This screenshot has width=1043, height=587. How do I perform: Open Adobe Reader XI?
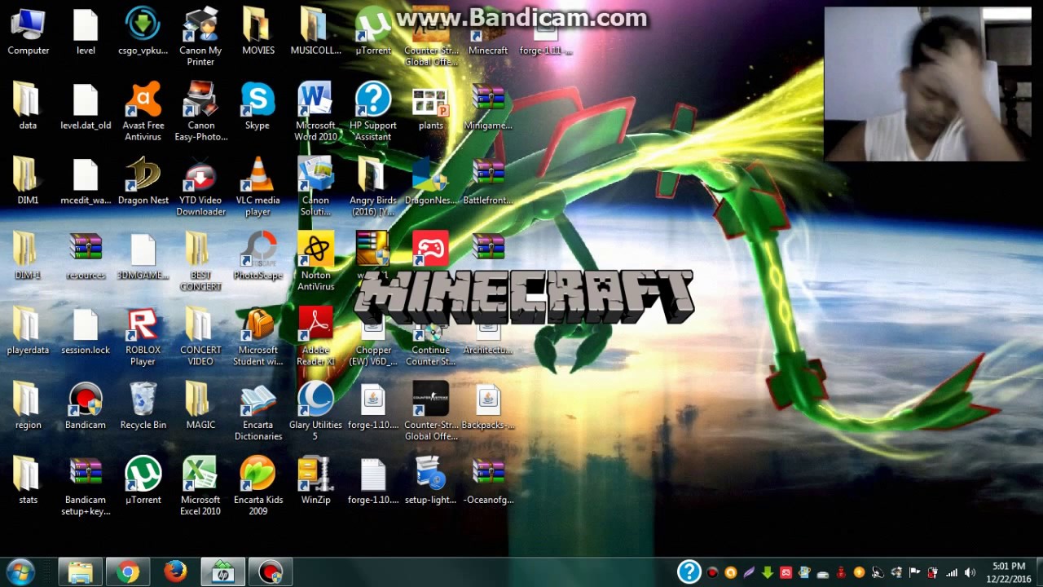tap(315, 337)
